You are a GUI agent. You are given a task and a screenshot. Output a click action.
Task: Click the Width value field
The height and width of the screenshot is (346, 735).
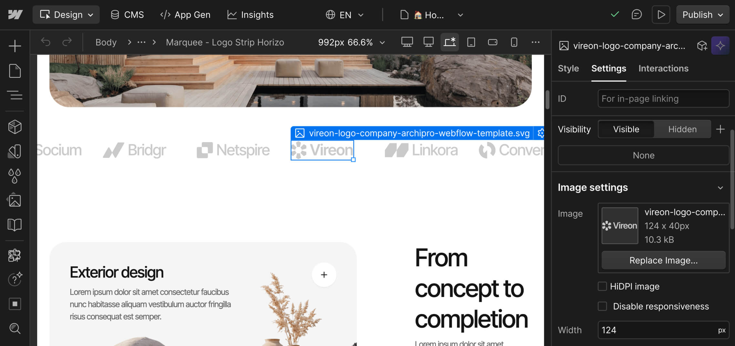click(x=663, y=330)
